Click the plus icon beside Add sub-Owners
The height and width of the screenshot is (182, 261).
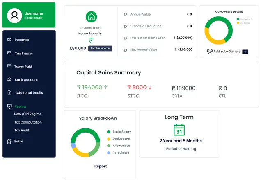pyautogui.click(x=245, y=52)
